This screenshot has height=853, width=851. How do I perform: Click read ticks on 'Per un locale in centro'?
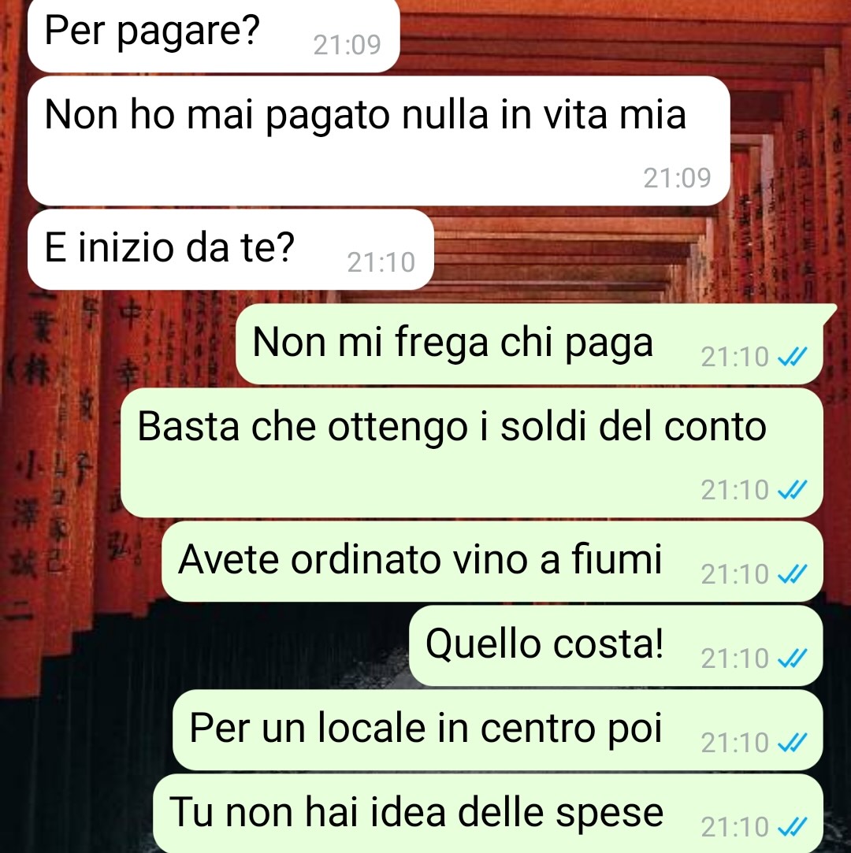792,743
